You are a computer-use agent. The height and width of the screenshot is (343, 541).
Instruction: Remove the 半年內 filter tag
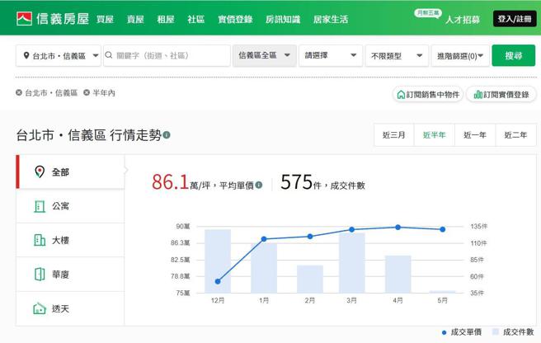87,92
